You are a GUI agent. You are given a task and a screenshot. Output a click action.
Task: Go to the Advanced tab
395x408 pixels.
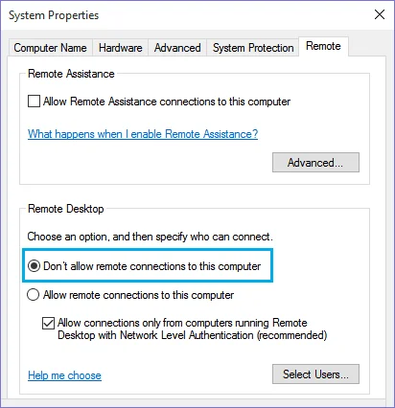click(177, 48)
